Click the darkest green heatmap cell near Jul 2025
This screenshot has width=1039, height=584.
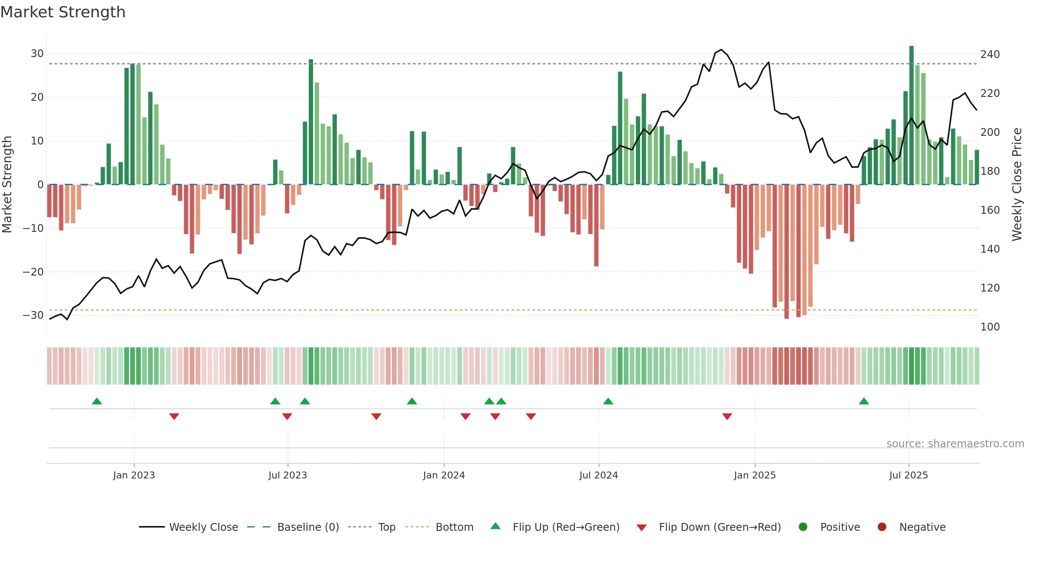click(x=911, y=366)
